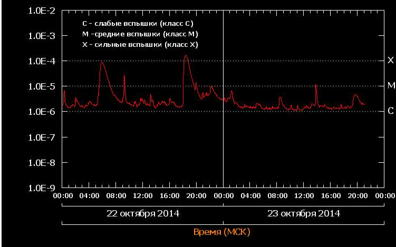Click the X class marker beside the chart
Screen dimensions: 396x247
click(x=390, y=60)
